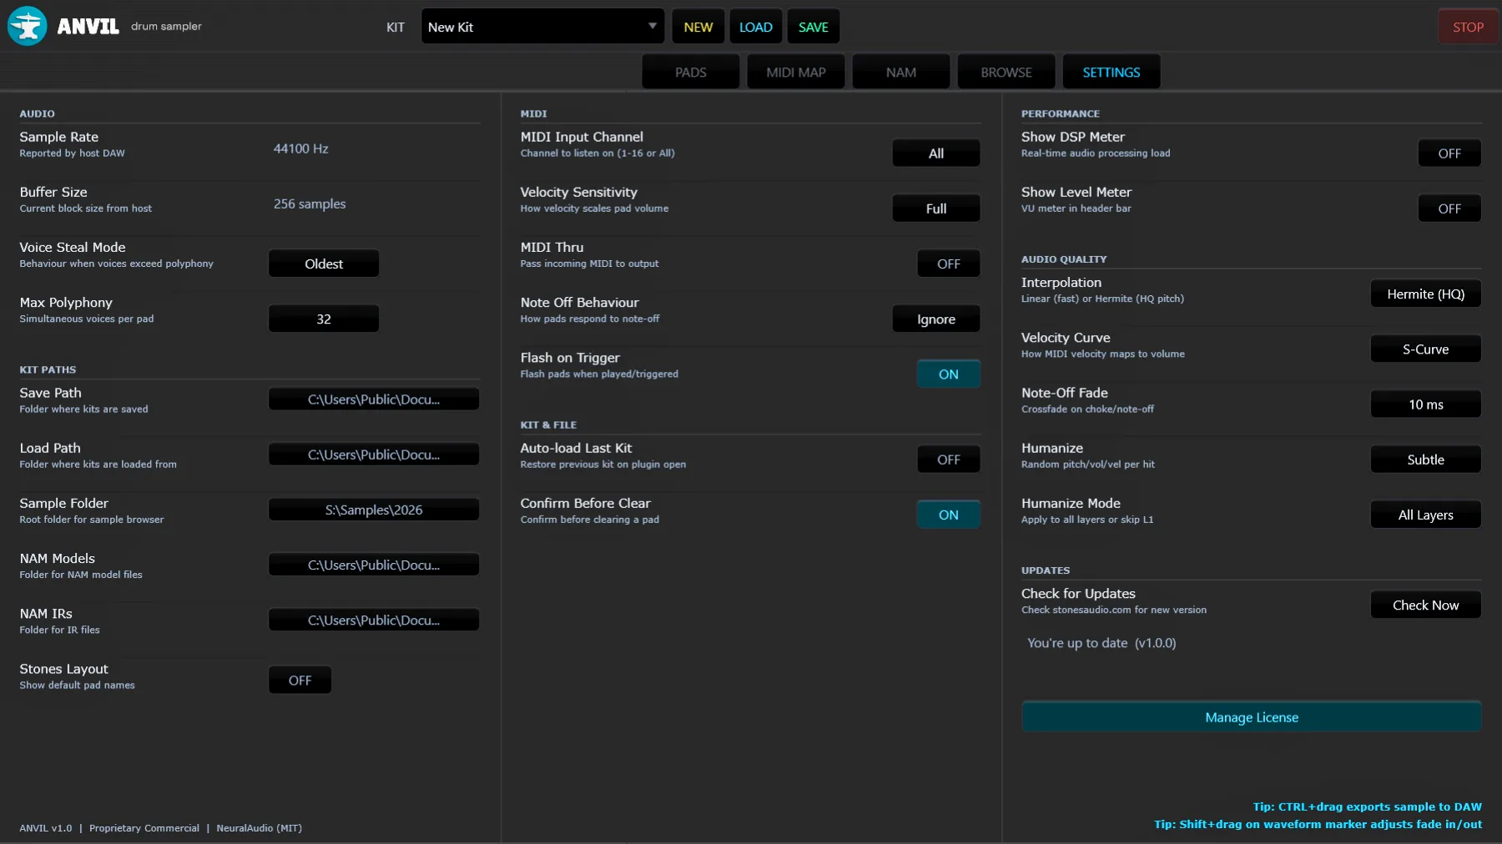Change Max Polyphony value 32
This screenshot has width=1502, height=844.
point(324,319)
